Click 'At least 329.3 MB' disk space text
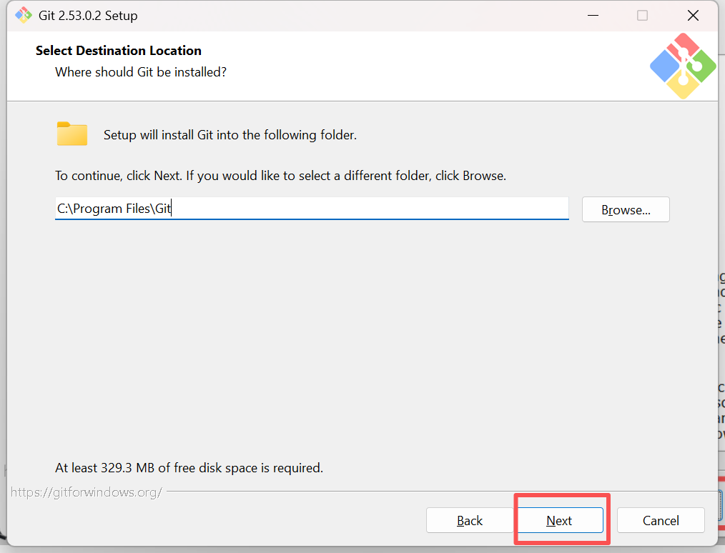Viewport: 725px width, 553px height. click(x=189, y=467)
